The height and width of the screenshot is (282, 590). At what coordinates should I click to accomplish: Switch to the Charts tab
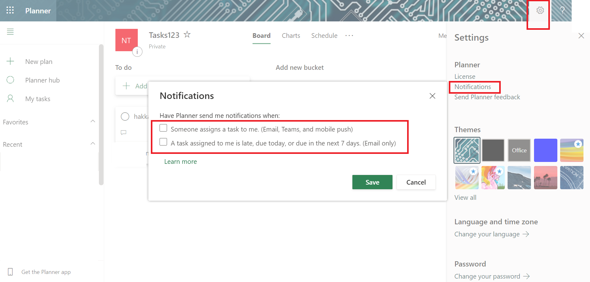click(x=291, y=36)
